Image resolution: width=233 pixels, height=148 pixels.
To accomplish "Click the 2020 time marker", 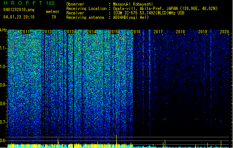I will pyautogui.click(x=224, y=32).
